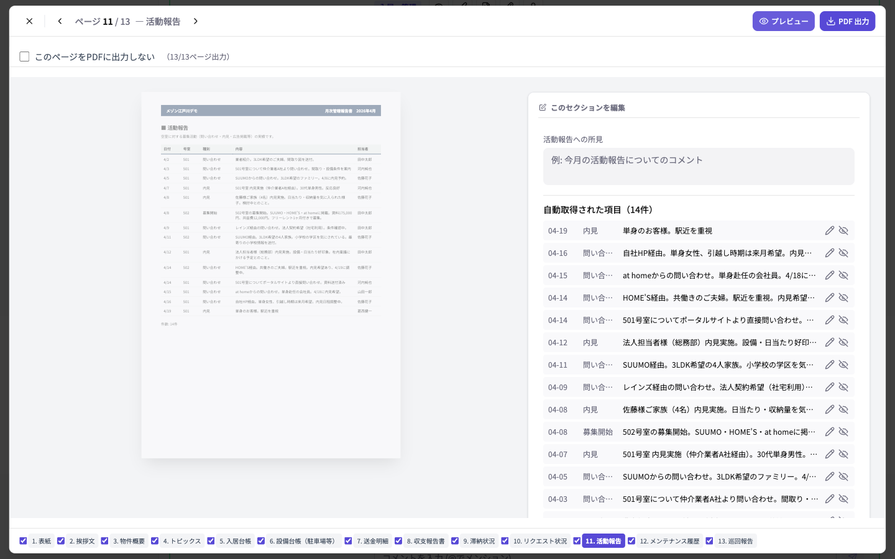895x559 pixels.
Task: Click the 活動報告 page preview thumbnail
Action: [x=271, y=275]
